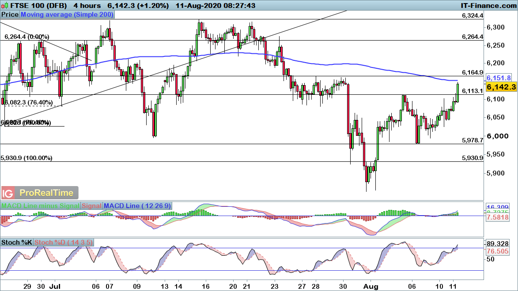Click the yellow 6,142.3 current price tag
This screenshot has width=518, height=291.
501,87
